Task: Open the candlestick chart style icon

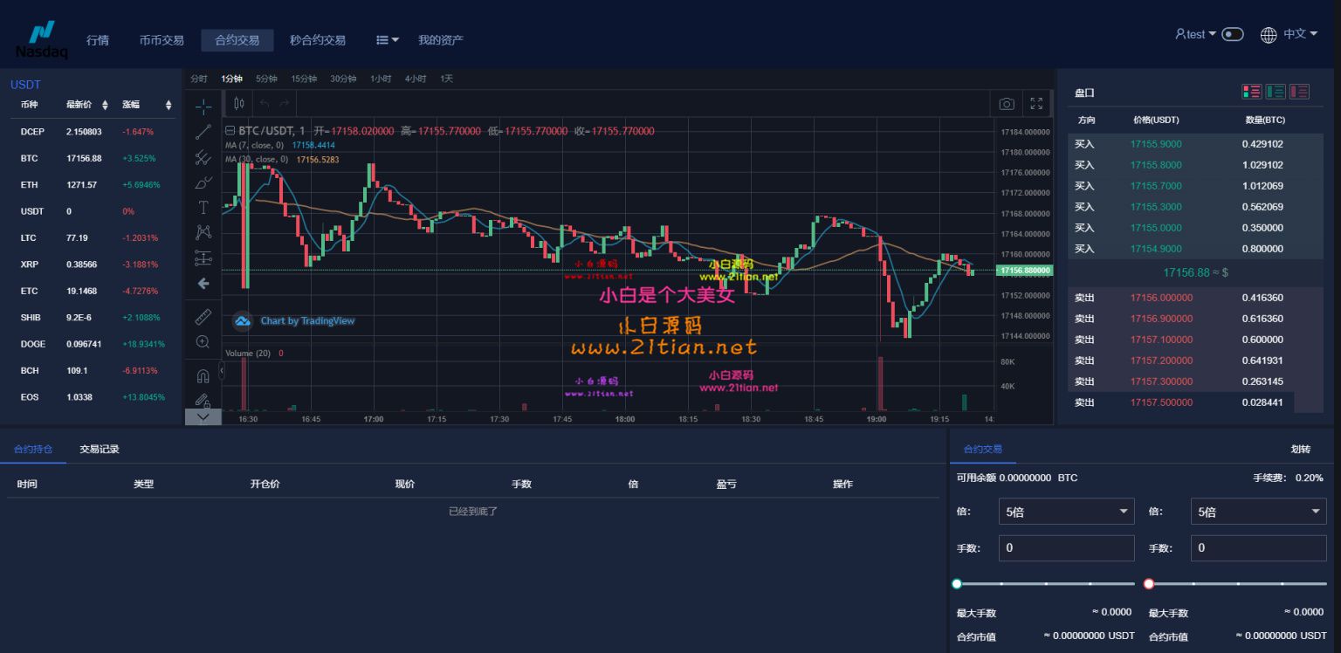Action: (x=239, y=104)
